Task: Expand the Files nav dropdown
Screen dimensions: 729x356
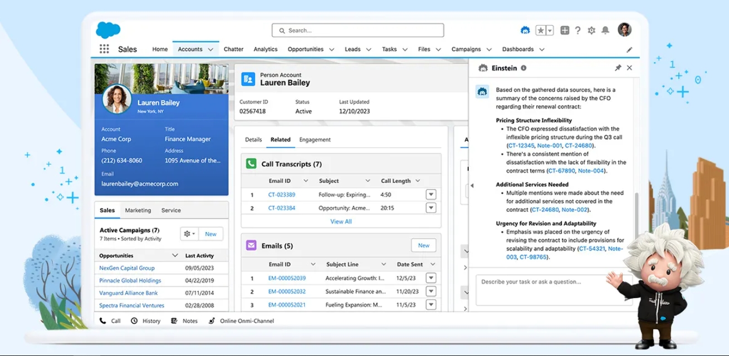Action: [438, 50]
